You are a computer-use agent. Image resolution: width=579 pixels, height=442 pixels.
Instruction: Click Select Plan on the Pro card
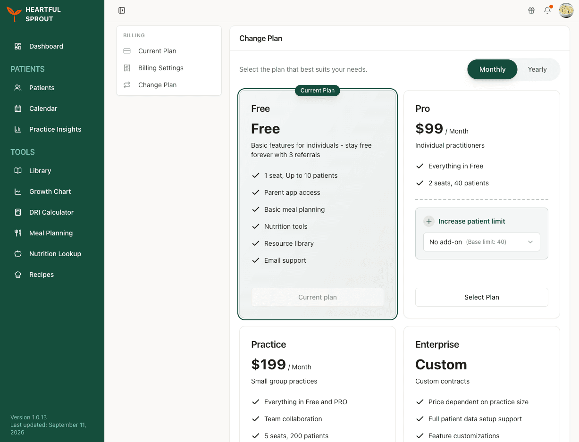(482, 297)
